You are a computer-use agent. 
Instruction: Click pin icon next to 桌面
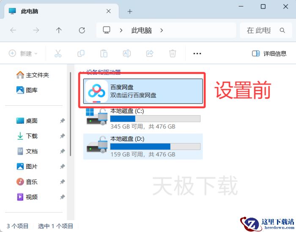(62, 121)
